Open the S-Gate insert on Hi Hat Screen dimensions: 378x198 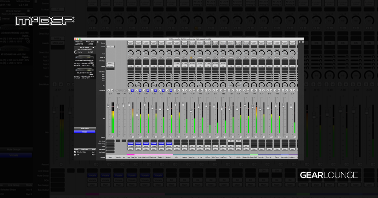point(200,63)
